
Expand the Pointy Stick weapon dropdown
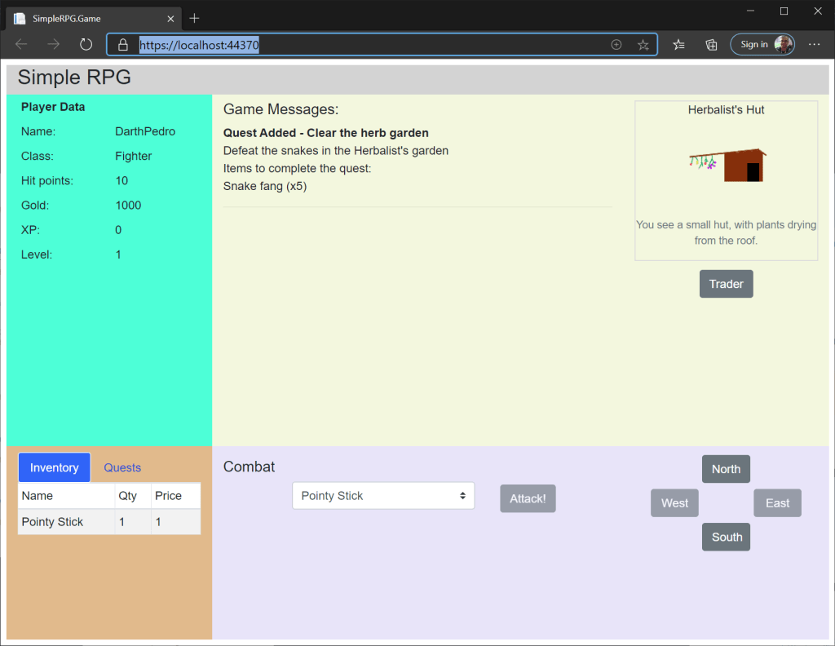point(383,496)
